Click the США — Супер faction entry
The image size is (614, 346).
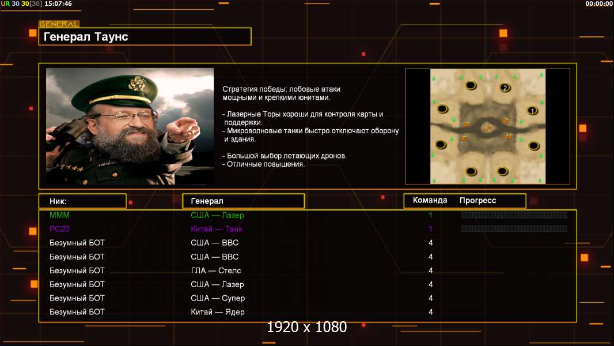click(x=218, y=298)
